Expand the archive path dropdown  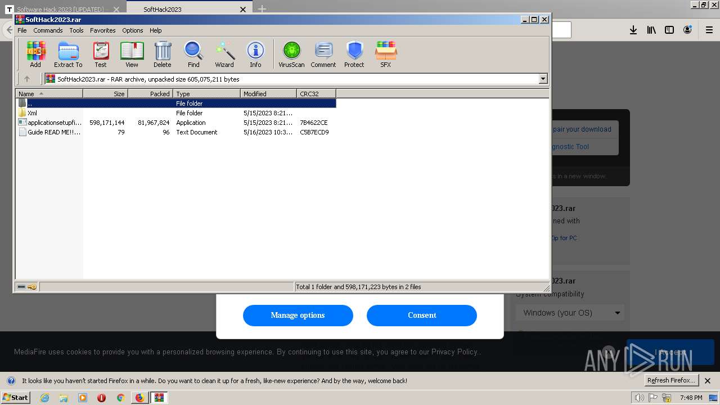[x=543, y=79]
